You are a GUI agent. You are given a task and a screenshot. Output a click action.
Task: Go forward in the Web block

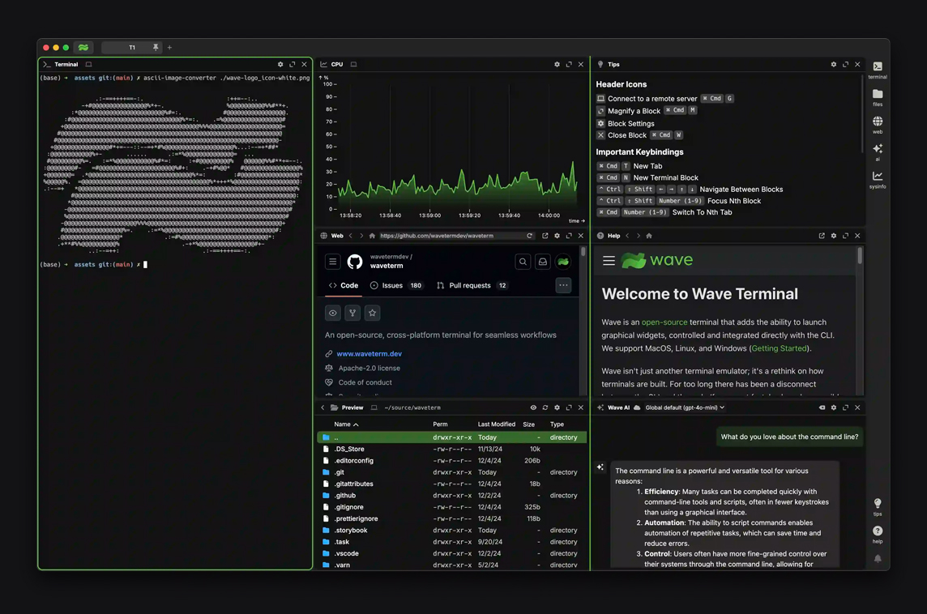tap(361, 236)
